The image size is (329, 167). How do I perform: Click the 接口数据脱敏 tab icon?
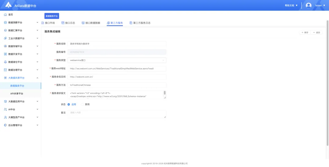point(83,23)
